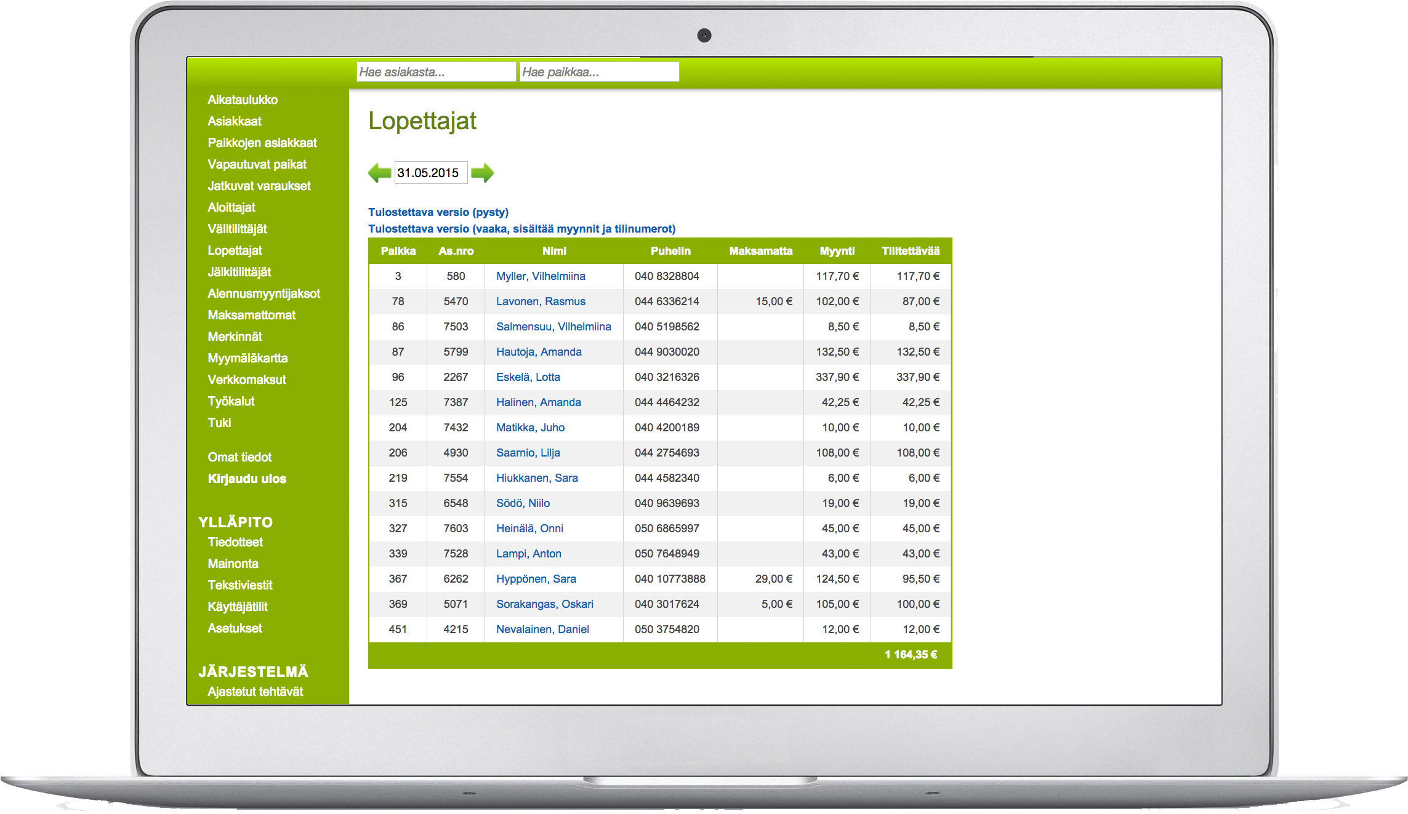Open customer Sorakangas, Oskari
The width and height of the screenshot is (1408, 814).
pos(545,604)
